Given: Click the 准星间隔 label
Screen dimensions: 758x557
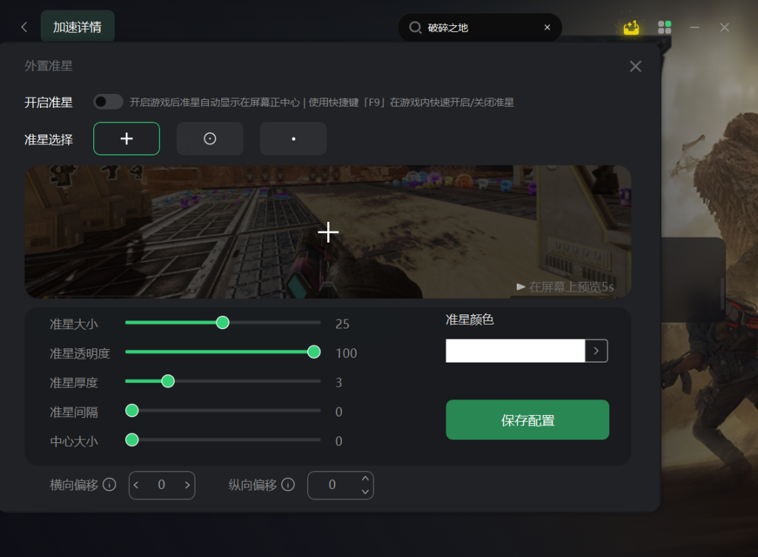Looking at the screenshot, I should (74, 412).
